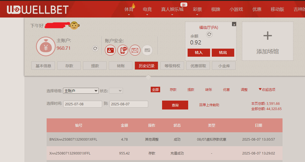Click the WELLBET logo
The image size is (305, 162).
pyautogui.click(x=37, y=9)
